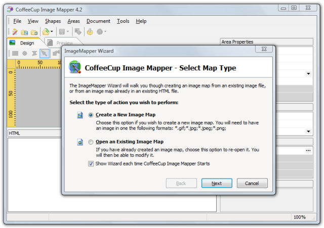Click the ellipsis browse button in properties
324x228 pixels.
tap(308, 151)
